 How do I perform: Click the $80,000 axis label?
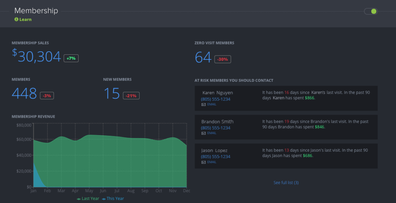coord(24,125)
